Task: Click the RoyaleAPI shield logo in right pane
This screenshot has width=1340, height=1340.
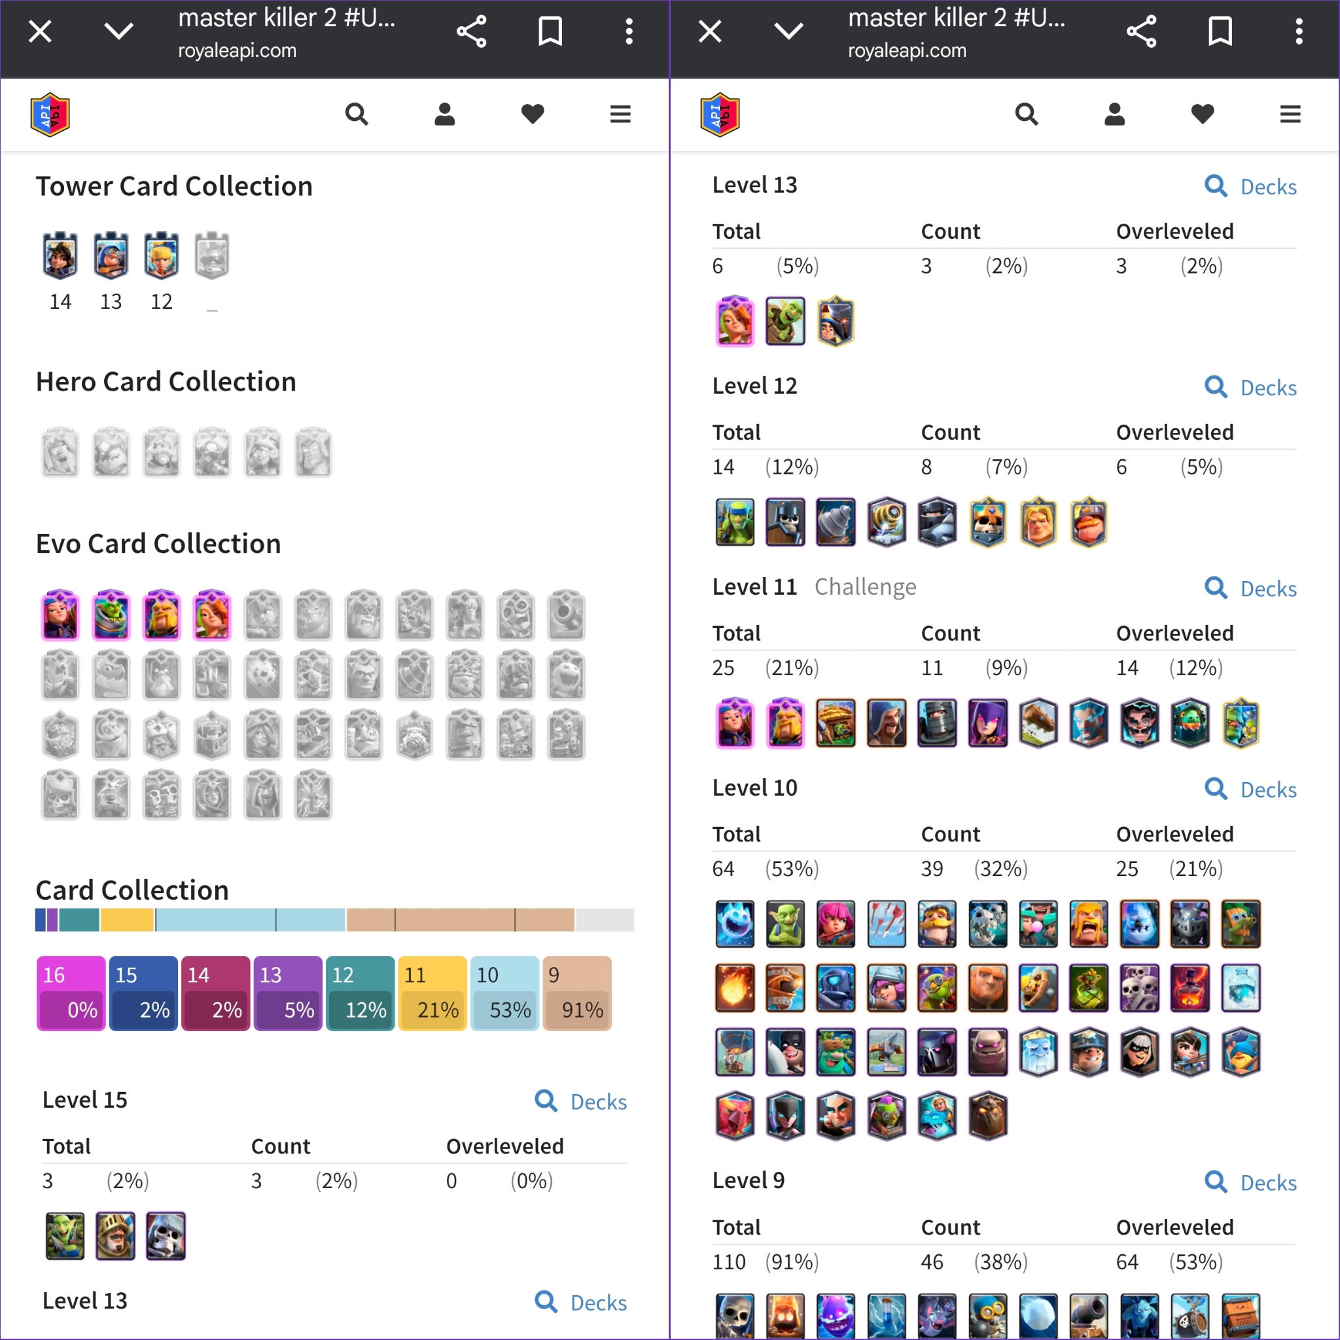Action: tap(720, 115)
